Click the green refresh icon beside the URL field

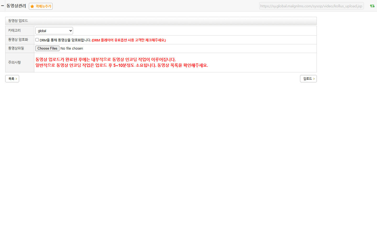coord(372,6)
